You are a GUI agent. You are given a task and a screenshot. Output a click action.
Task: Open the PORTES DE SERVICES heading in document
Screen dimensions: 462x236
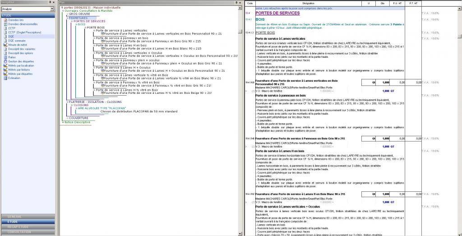(x=277, y=13)
